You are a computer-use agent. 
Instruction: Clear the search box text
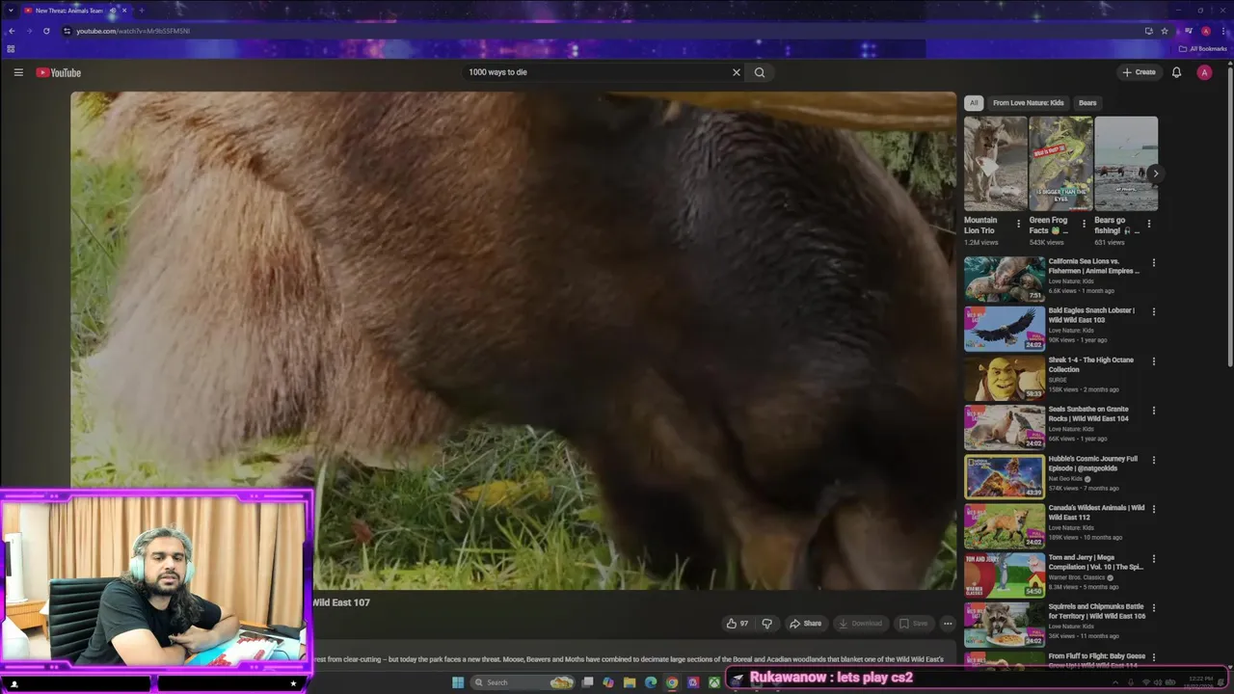click(737, 72)
